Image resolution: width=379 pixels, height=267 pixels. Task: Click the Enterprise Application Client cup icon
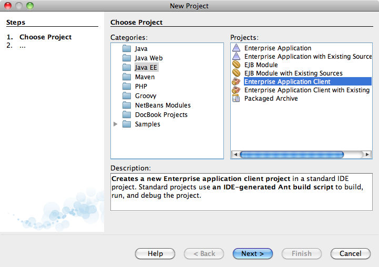tap(236, 81)
